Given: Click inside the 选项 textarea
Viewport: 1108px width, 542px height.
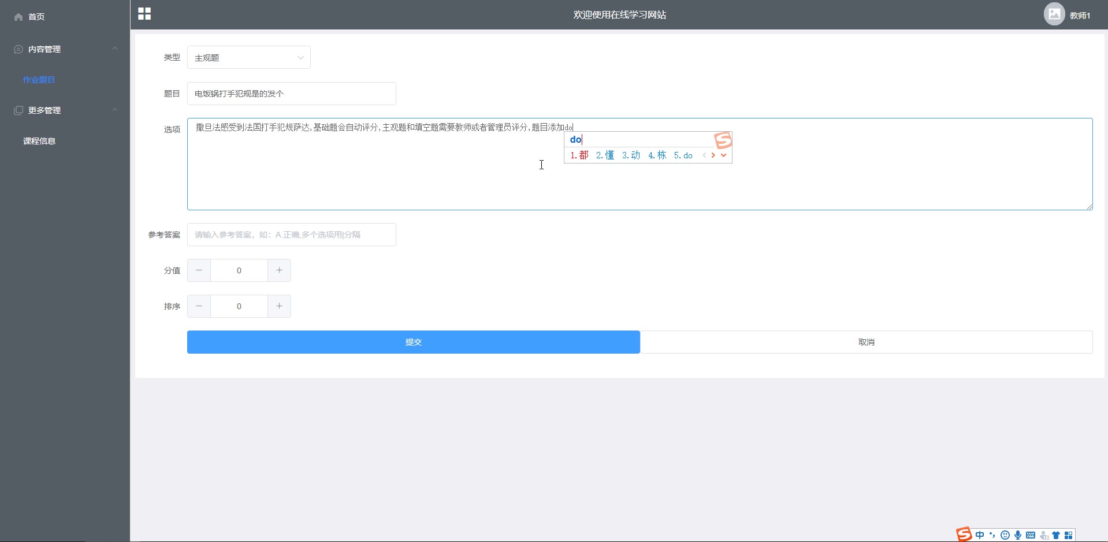Looking at the screenshot, I should pos(640,164).
